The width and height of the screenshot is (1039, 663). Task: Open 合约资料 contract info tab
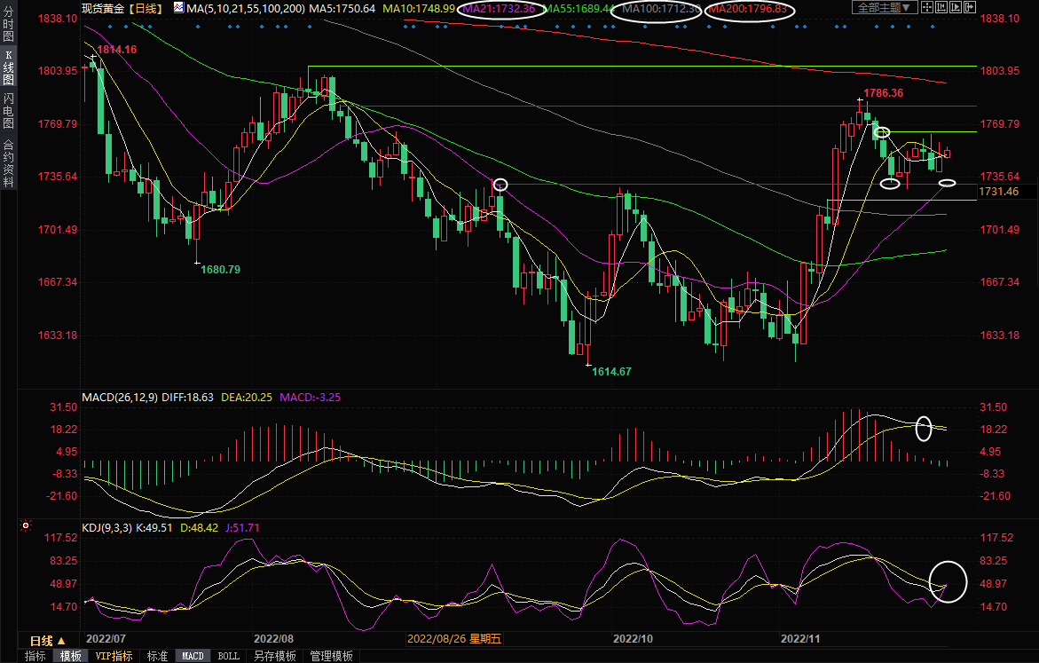8,162
